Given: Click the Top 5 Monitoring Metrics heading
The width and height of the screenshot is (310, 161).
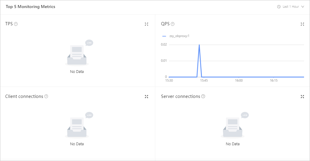Looking at the screenshot, I should click(x=30, y=7).
